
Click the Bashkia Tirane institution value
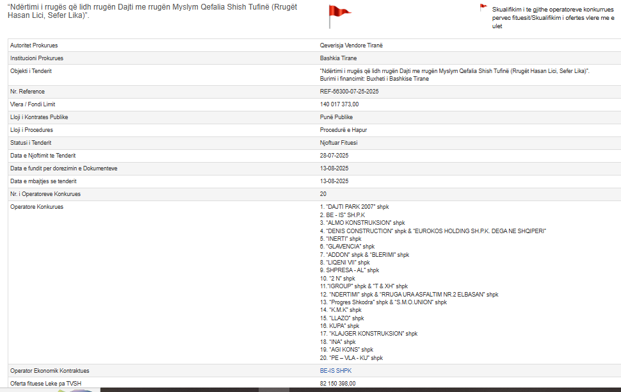[x=339, y=58]
